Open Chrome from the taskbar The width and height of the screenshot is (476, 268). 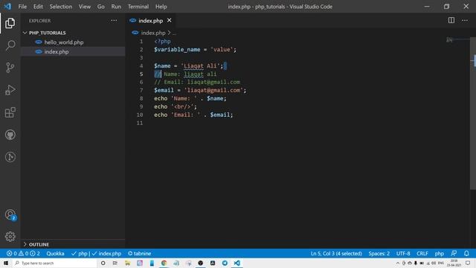164,263
